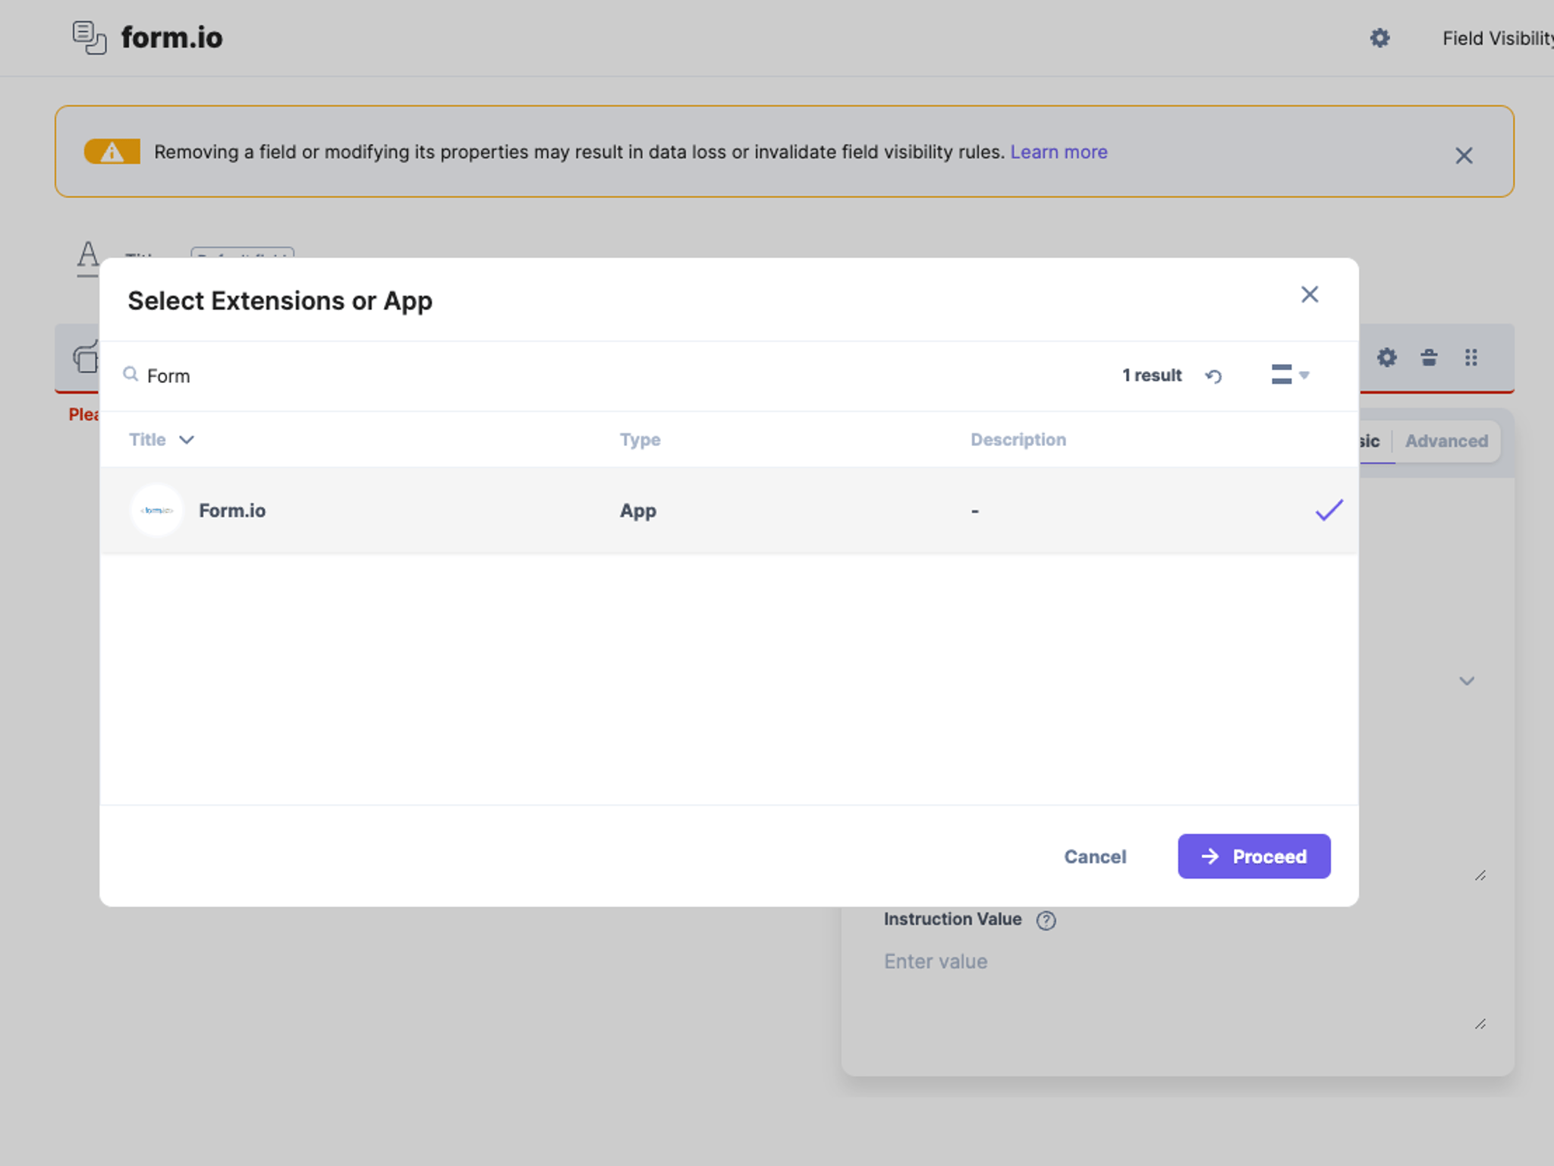Proceed with the selected Form.io app
The image size is (1554, 1166).
point(1254,856)
